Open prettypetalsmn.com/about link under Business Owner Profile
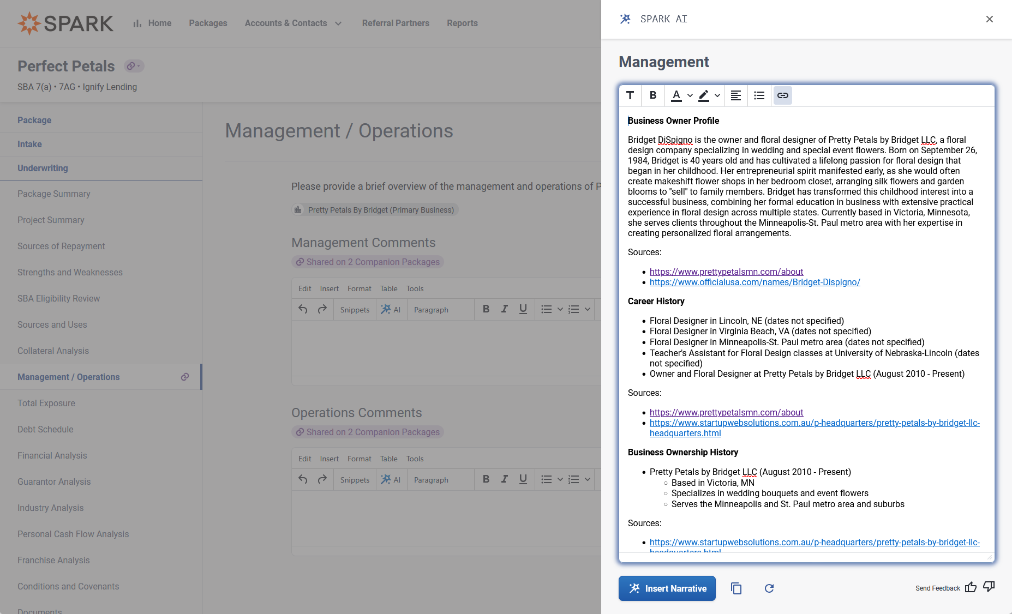Image resolution: width=1012 pixels, height=614 pixels. coord(726,272)
